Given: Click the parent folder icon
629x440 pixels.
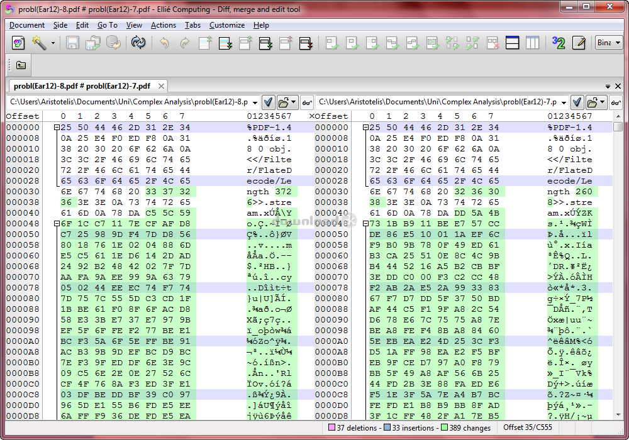Looking at the screenshot, I should pos(21,65).
